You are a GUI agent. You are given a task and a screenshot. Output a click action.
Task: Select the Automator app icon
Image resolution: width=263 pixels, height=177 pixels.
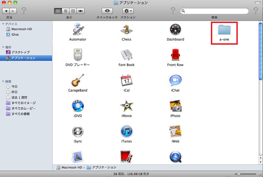click(78, 30)
